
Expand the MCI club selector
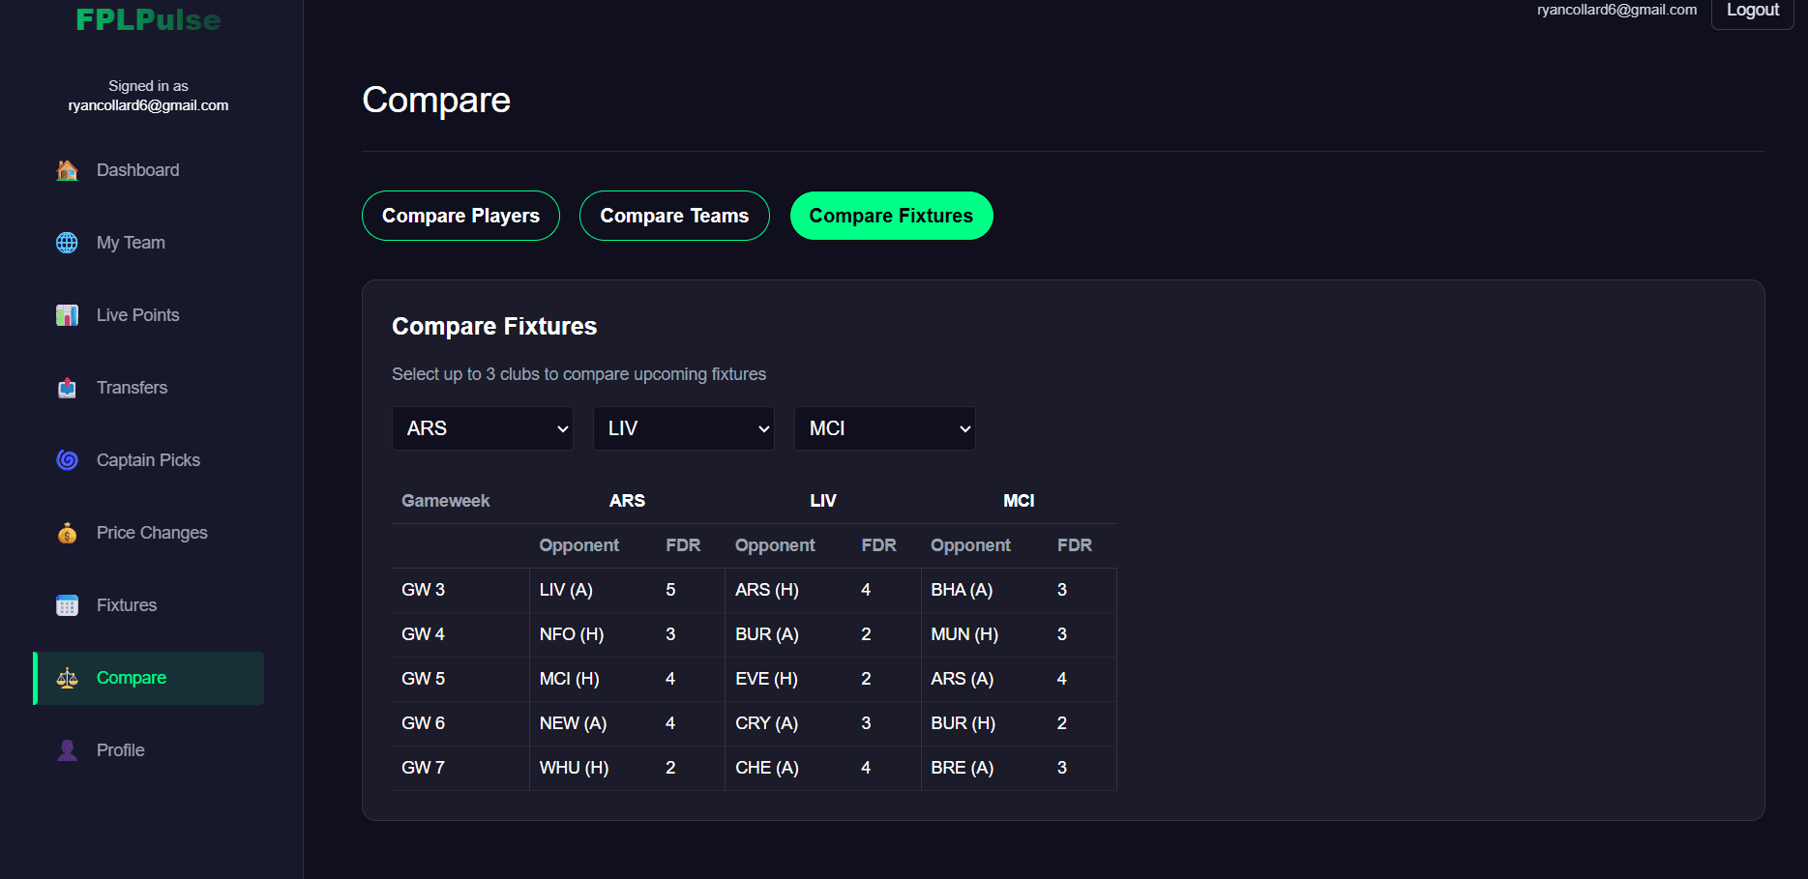884,428
